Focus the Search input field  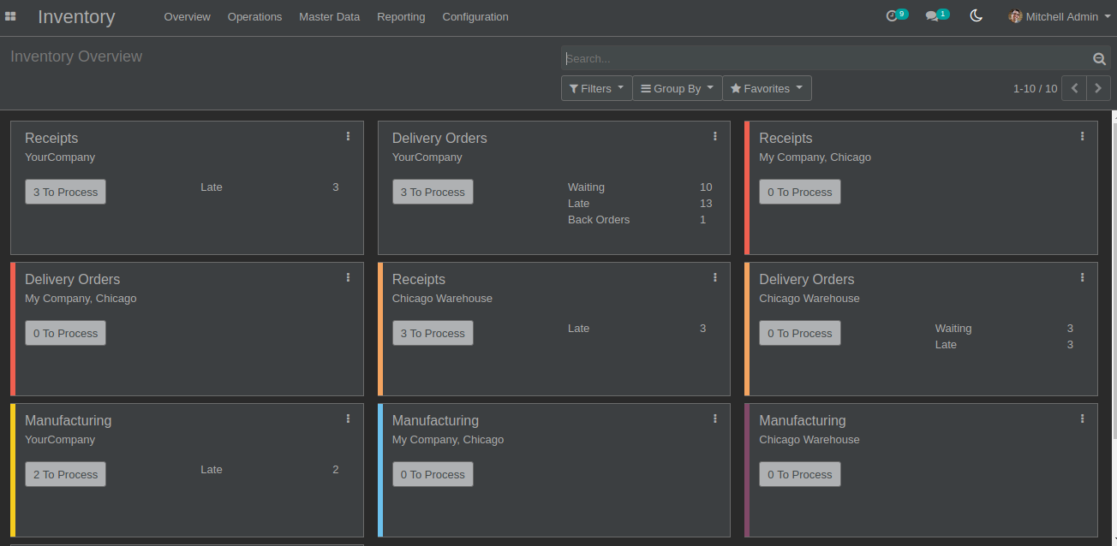[827, 58]
